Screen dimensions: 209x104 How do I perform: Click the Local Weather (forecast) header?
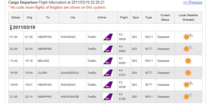pos(188,18)
